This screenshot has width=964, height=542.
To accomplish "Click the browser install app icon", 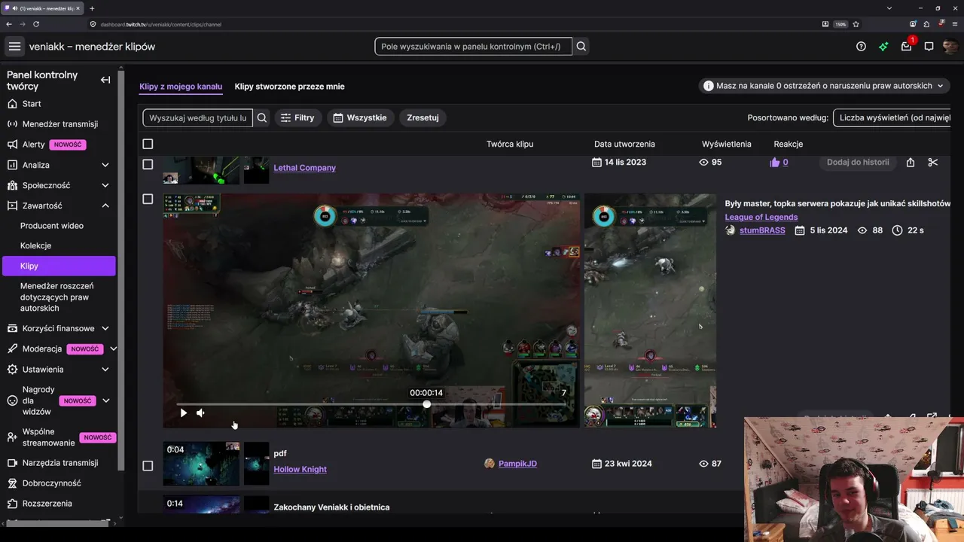I will 825,24.
